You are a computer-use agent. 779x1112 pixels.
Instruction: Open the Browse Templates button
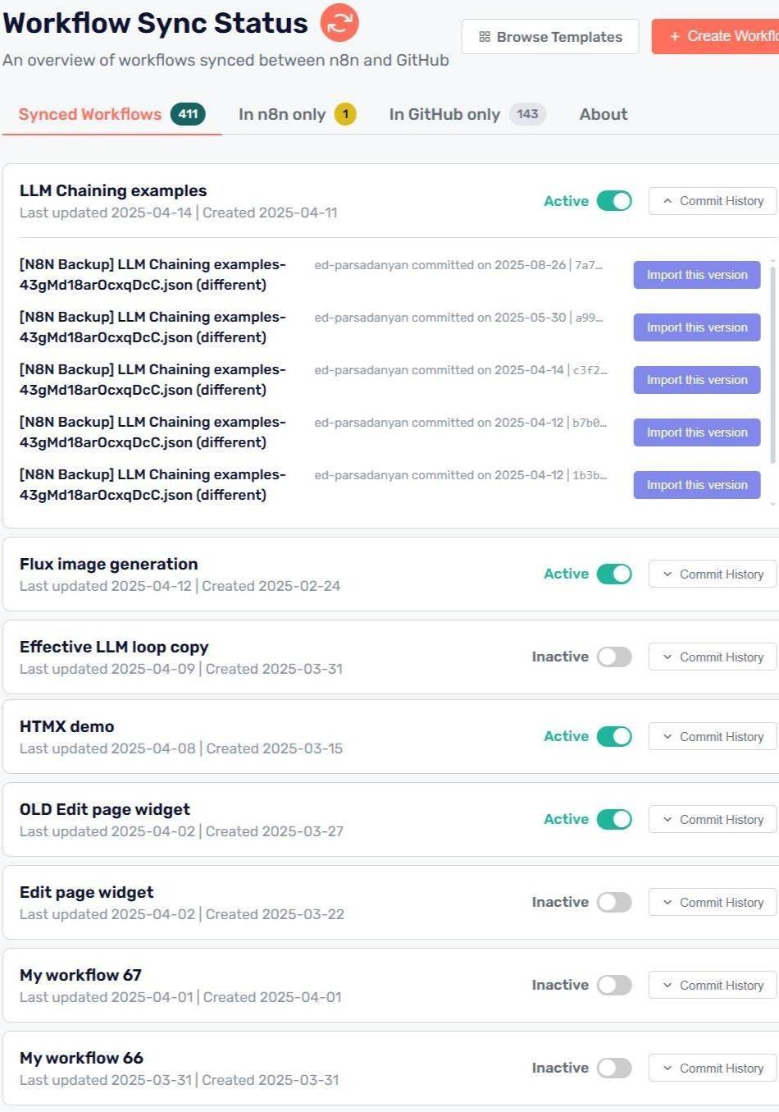click(550, 37)
